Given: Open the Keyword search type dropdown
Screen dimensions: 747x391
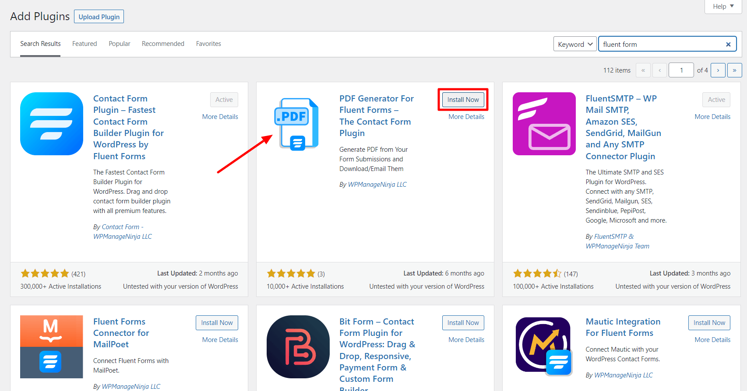Looking at the screenshot, I should [575, 44].
